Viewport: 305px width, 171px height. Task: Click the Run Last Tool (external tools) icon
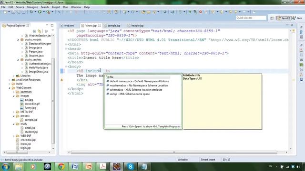(48, 12)
